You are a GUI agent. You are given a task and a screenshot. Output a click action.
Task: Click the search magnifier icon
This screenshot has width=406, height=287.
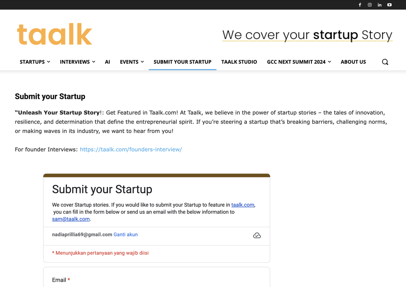click(x=385, y=62)
